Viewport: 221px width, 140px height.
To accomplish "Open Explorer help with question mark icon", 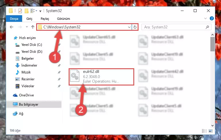I will (212, 18).
